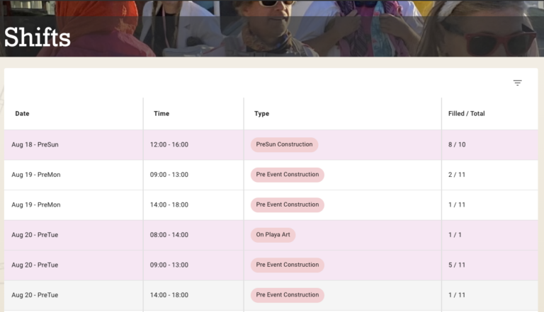The image size is (544, 312).
Task: Click the 12:00 - 16:00 time cell
Action: pyautogui.click(x=169, y=144)
